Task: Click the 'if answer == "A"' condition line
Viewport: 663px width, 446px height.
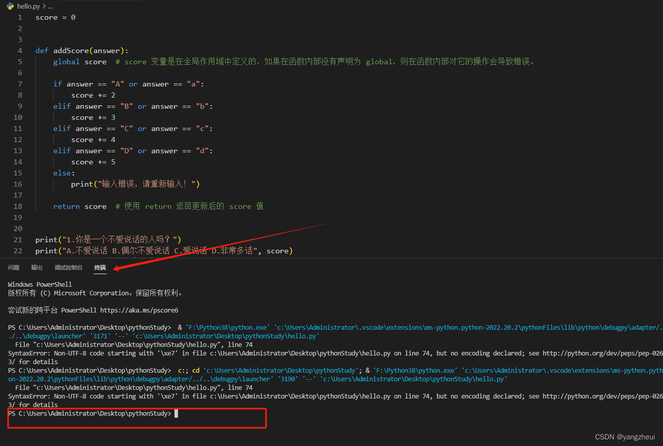Action: point(128,84)
